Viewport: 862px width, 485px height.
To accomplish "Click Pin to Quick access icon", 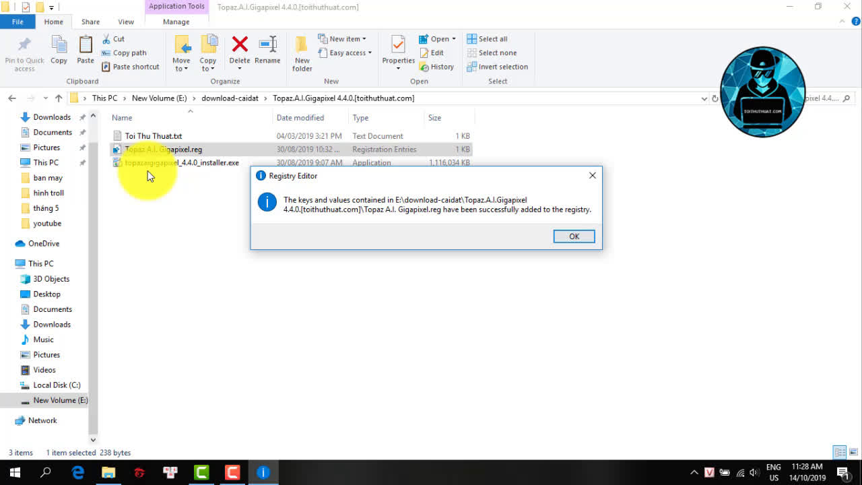I will coord(24,53).
